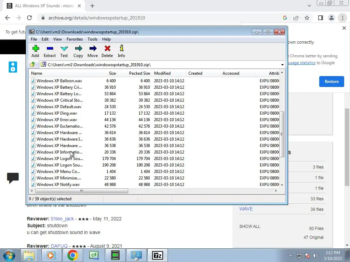Click the Chrome address bar URL
The image size is (350, 262).
coord(97,18)
